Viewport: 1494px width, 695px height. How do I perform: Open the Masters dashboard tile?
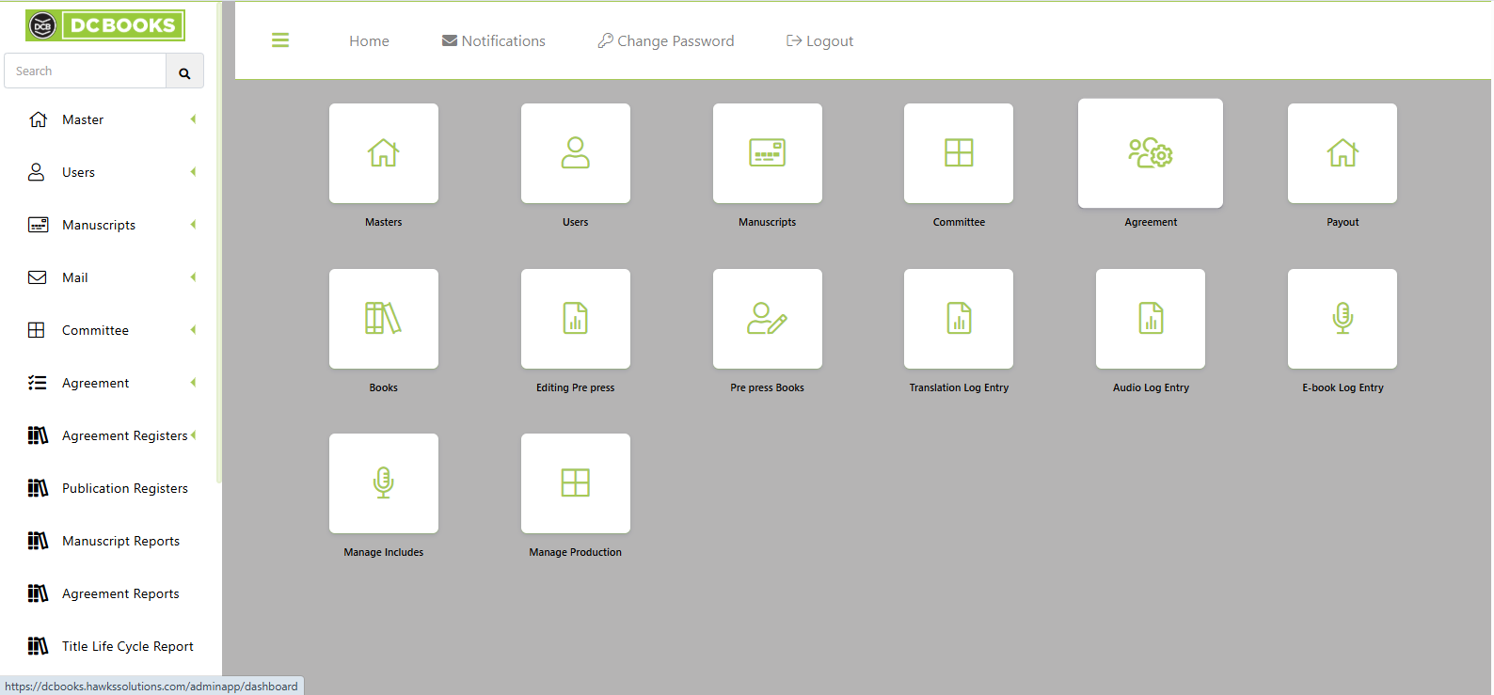[383, 153]
